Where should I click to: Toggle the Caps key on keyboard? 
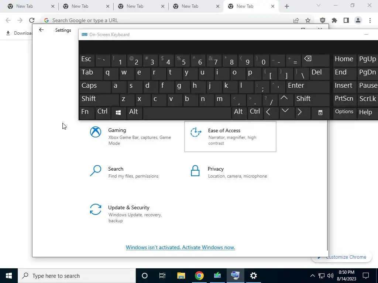point(95,86)
